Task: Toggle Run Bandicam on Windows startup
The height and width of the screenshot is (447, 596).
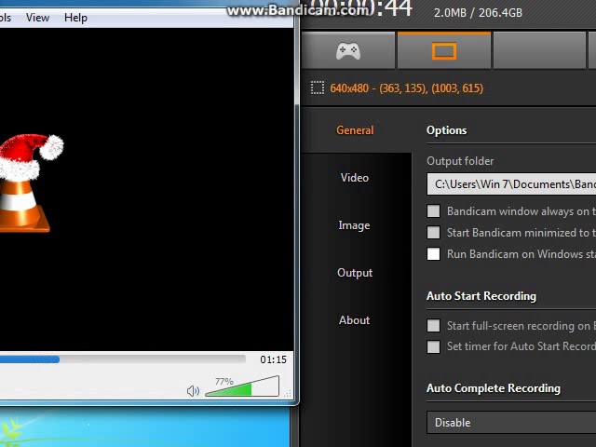Action: coord(433,253)
